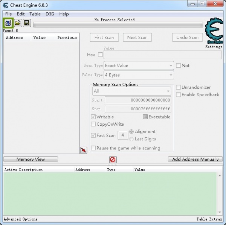Open the Help menu

pos(64,14)
